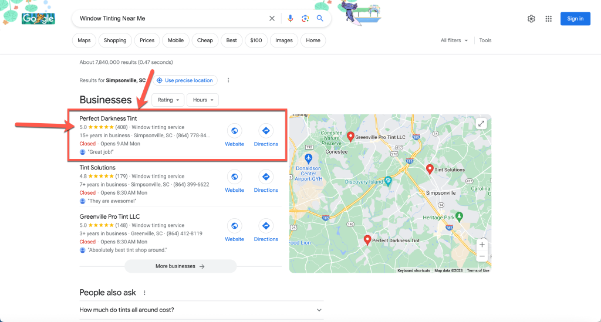The image size is (601, 322).
Task: Open Tint Solutions website globe icon
Action: [x=235, y=177]
